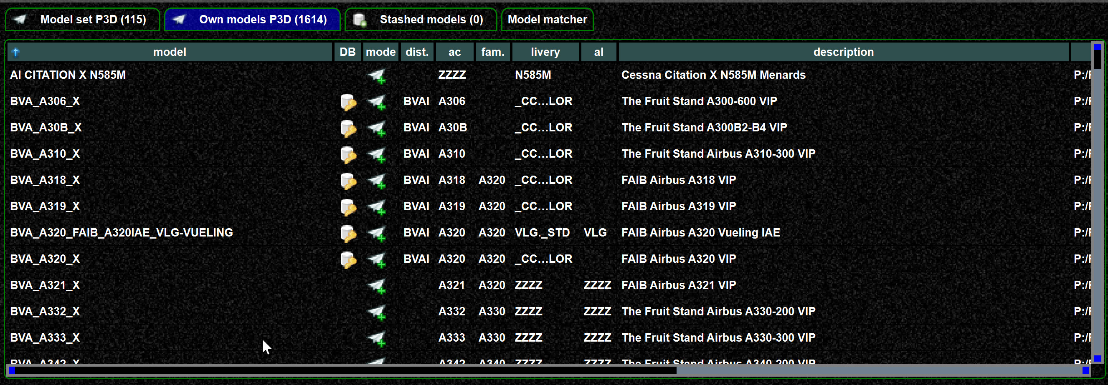Switch to Model set P3D (115) tab

coord(83,19)
